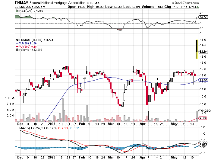Click the Low 13.38 value
This screenshot has height=160, width=211.
tap(114, 7)
